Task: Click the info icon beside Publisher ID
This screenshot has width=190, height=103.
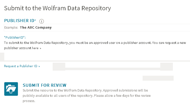Action: (x=42, y=21)
